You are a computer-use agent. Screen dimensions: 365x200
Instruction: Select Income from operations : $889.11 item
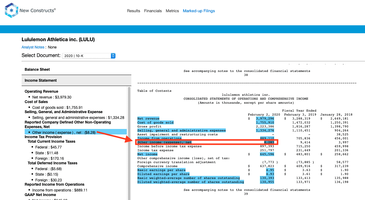(x=60, y=190)
